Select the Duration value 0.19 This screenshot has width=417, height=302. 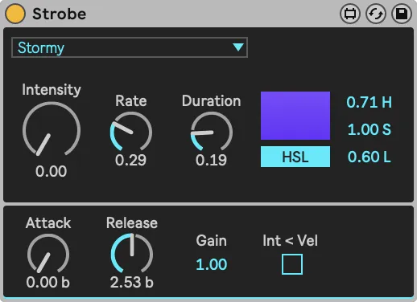(x=211, y=160)
